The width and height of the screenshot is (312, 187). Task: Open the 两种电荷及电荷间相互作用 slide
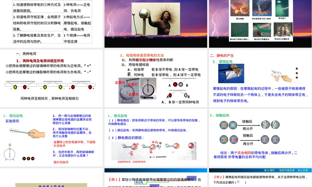(51, 78)
